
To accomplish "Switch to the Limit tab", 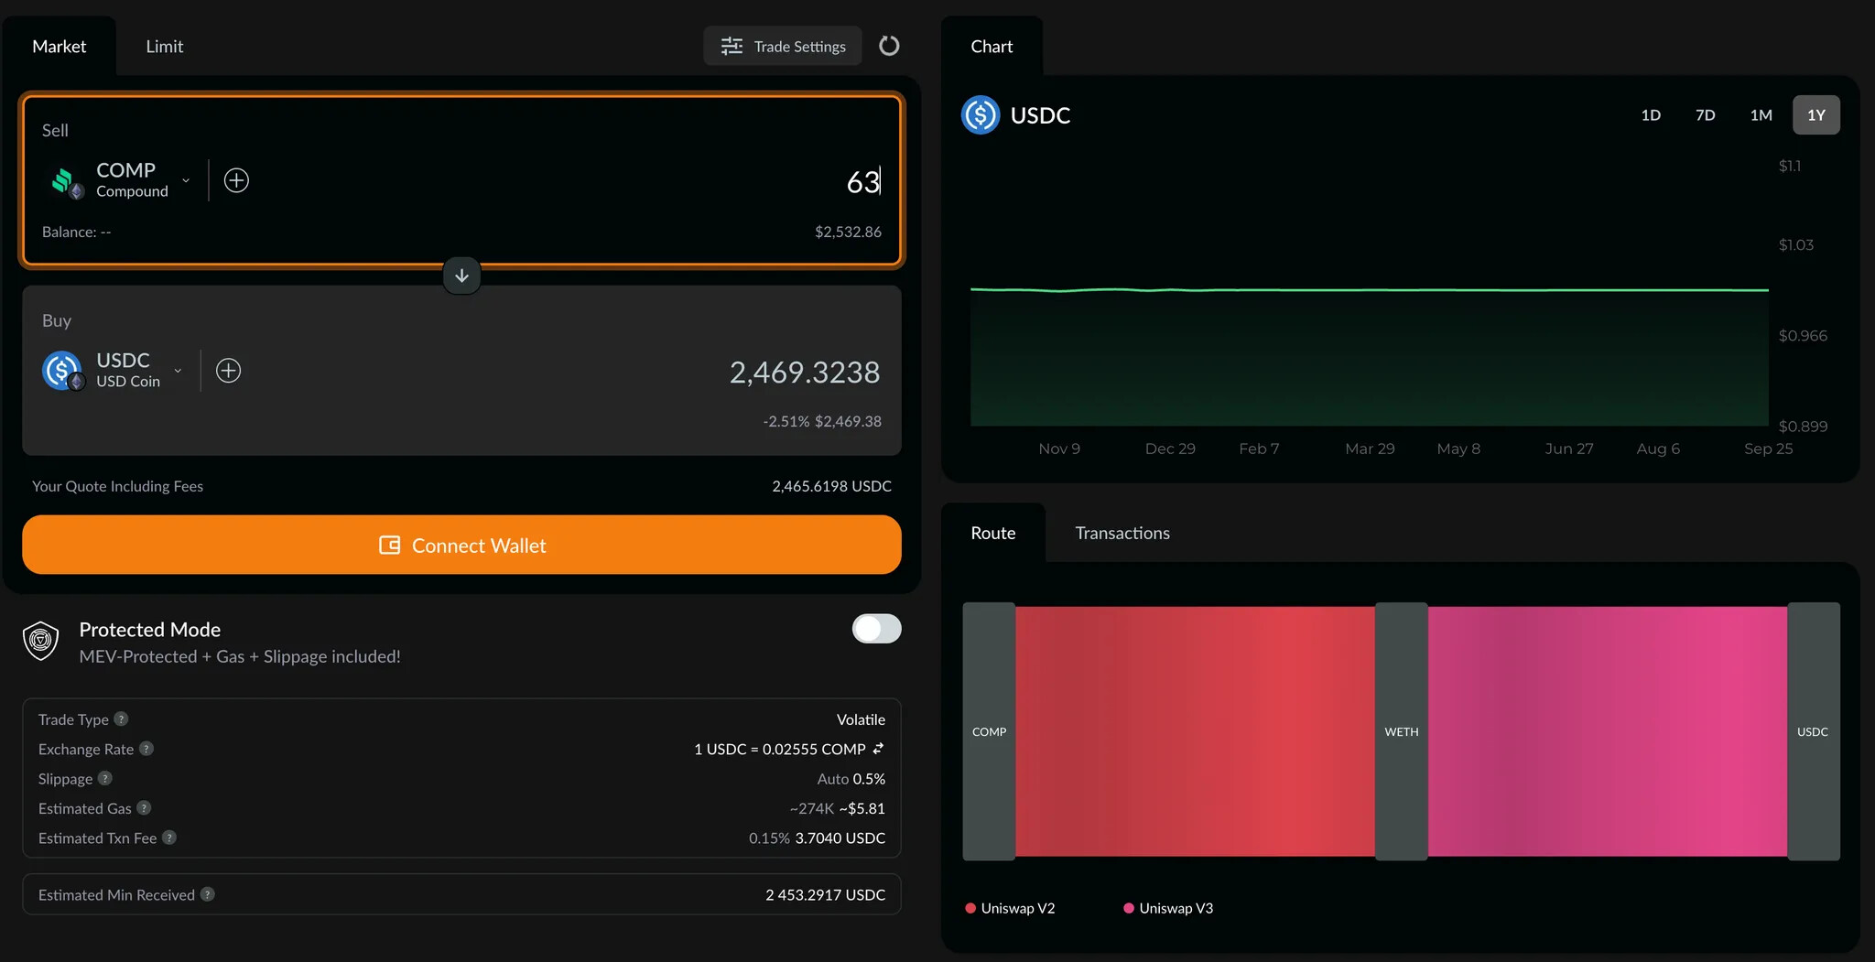I will (165, 46).
